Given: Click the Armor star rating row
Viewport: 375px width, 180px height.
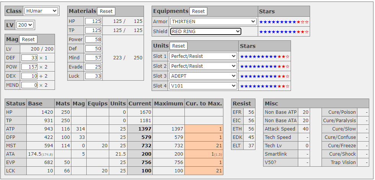Looking at the screenshot, I should [284, 22].
